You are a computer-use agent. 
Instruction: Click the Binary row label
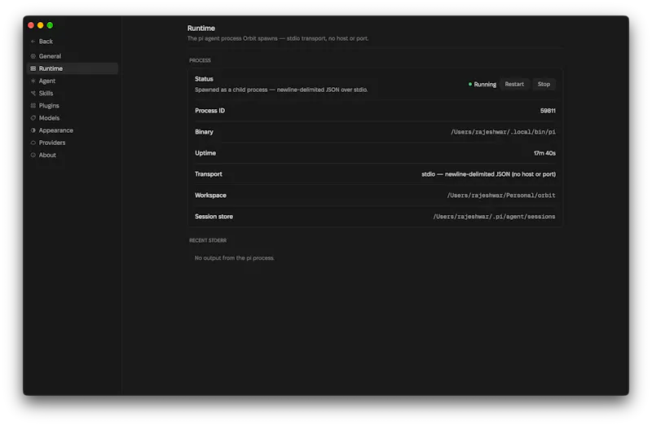coord(204,132)
